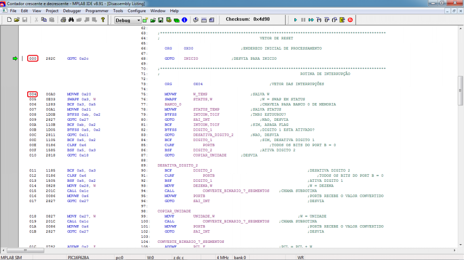
Task: Click the Step Over debug icon
Action: [x=327, y=20]
